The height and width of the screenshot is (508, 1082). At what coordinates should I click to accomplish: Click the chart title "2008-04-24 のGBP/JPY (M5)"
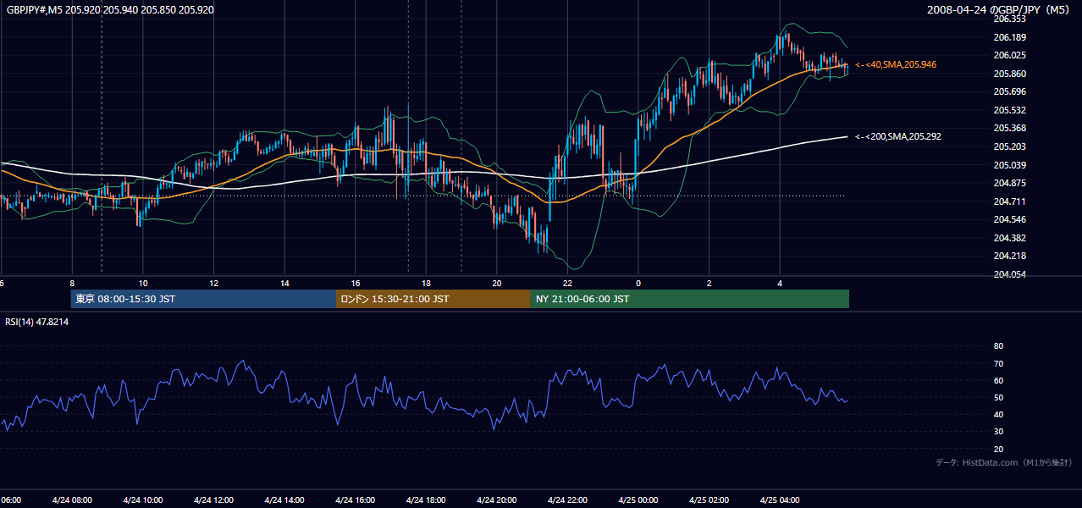pos(1000,10)
